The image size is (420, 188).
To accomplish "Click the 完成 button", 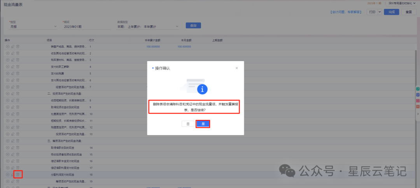I will click(x=392, y=12).
